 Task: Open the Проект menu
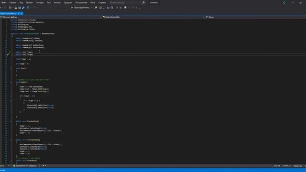29,3
